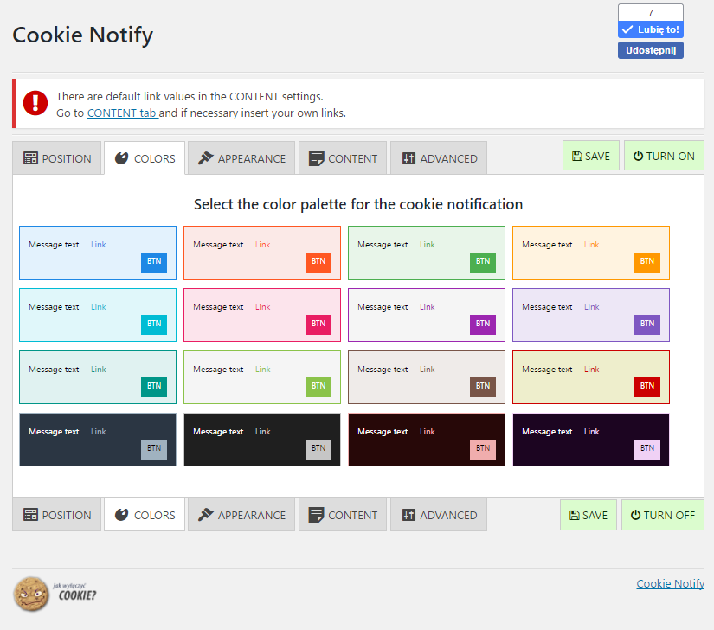
Task: Click the document icon on top CONTENT tab
Action: [316, 158]
